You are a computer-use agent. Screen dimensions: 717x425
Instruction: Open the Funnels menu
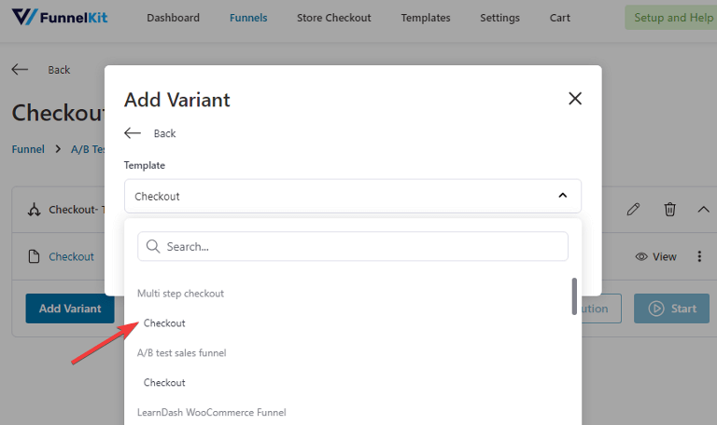click(x=248, y=18)
